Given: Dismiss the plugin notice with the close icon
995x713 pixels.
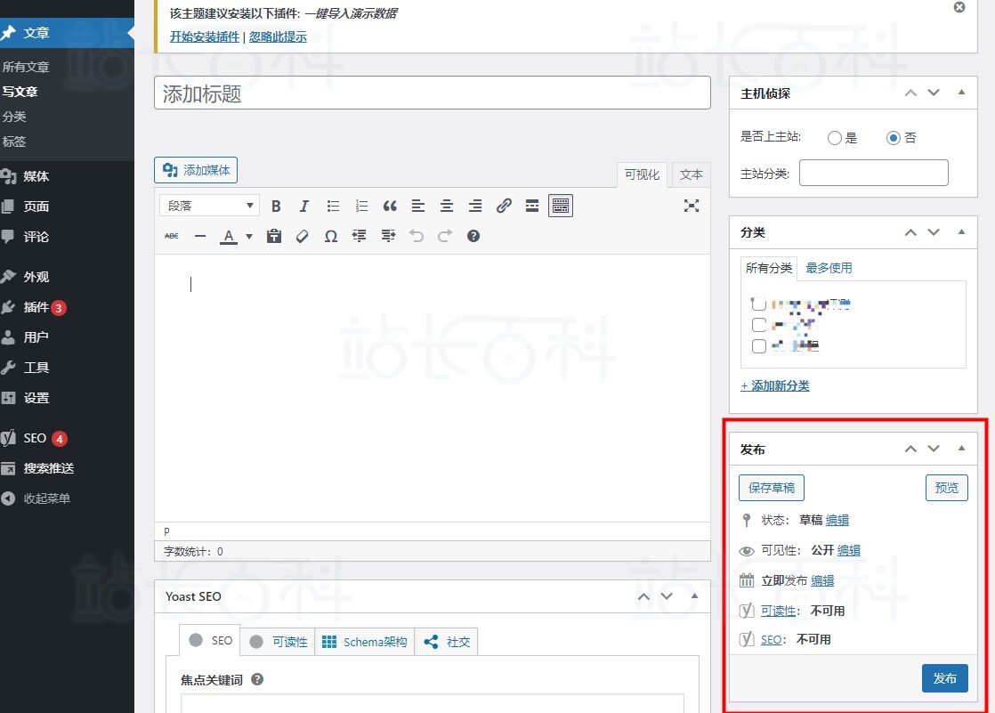Looking at the screenshot, I should tap(959, 7).
